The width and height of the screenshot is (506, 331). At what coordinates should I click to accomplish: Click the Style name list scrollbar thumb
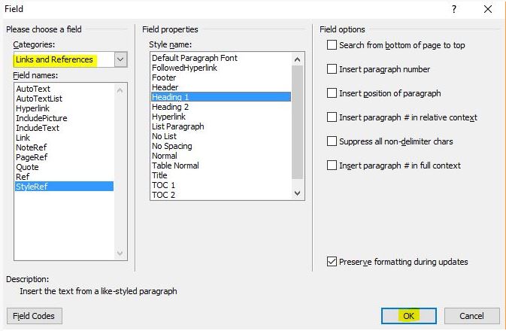298,122
